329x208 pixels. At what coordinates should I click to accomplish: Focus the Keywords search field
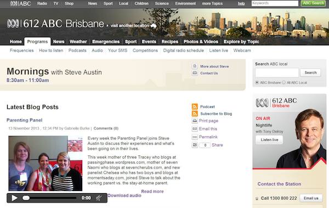tap(275, 3)
